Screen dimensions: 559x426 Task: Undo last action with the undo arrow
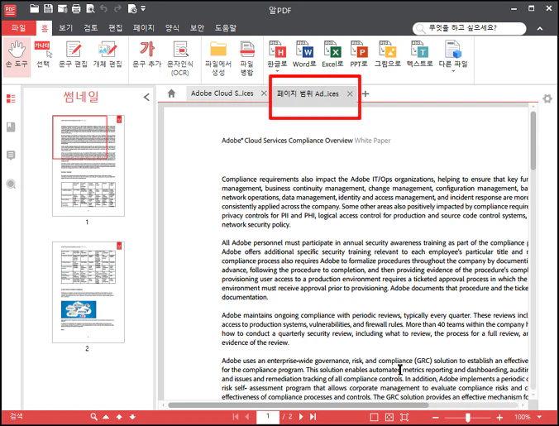103,8
